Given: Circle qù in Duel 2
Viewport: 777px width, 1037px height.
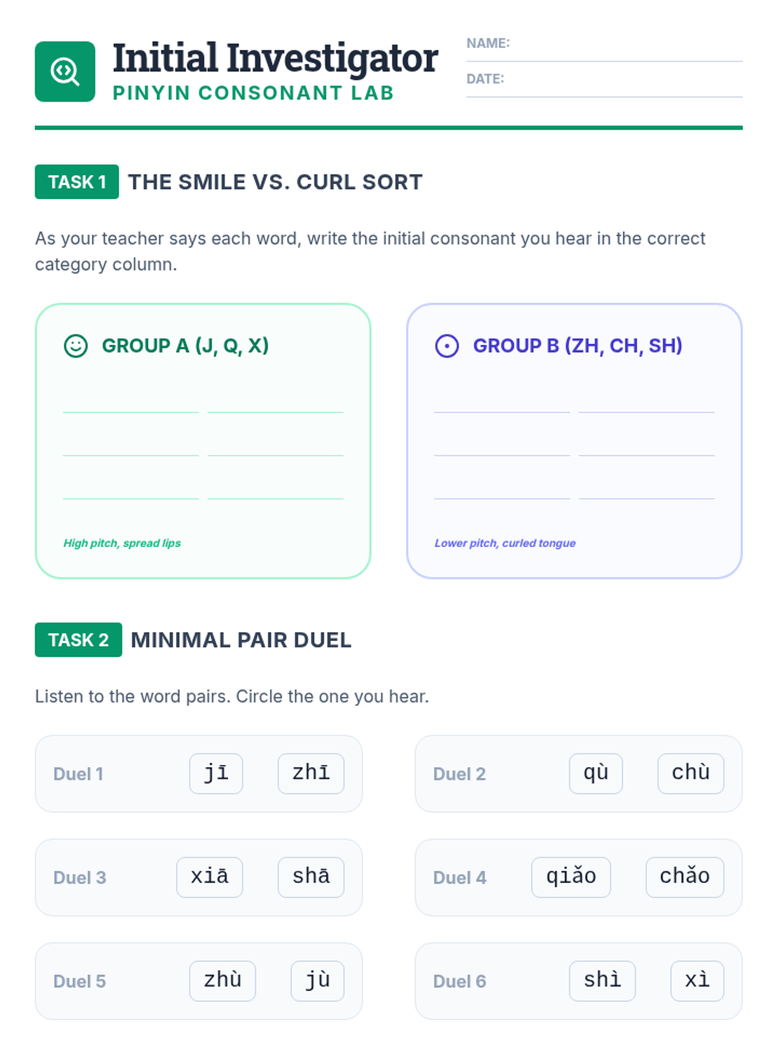Looking at the screenshot, I should [596, 773].
